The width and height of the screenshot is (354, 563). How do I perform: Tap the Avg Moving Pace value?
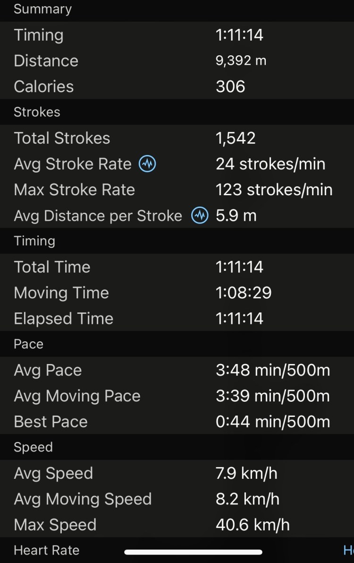click(x=272, y=396)
